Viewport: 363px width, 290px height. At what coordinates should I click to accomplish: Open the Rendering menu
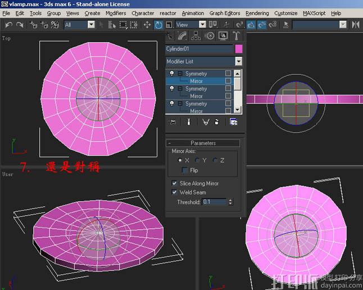(257, 13)
